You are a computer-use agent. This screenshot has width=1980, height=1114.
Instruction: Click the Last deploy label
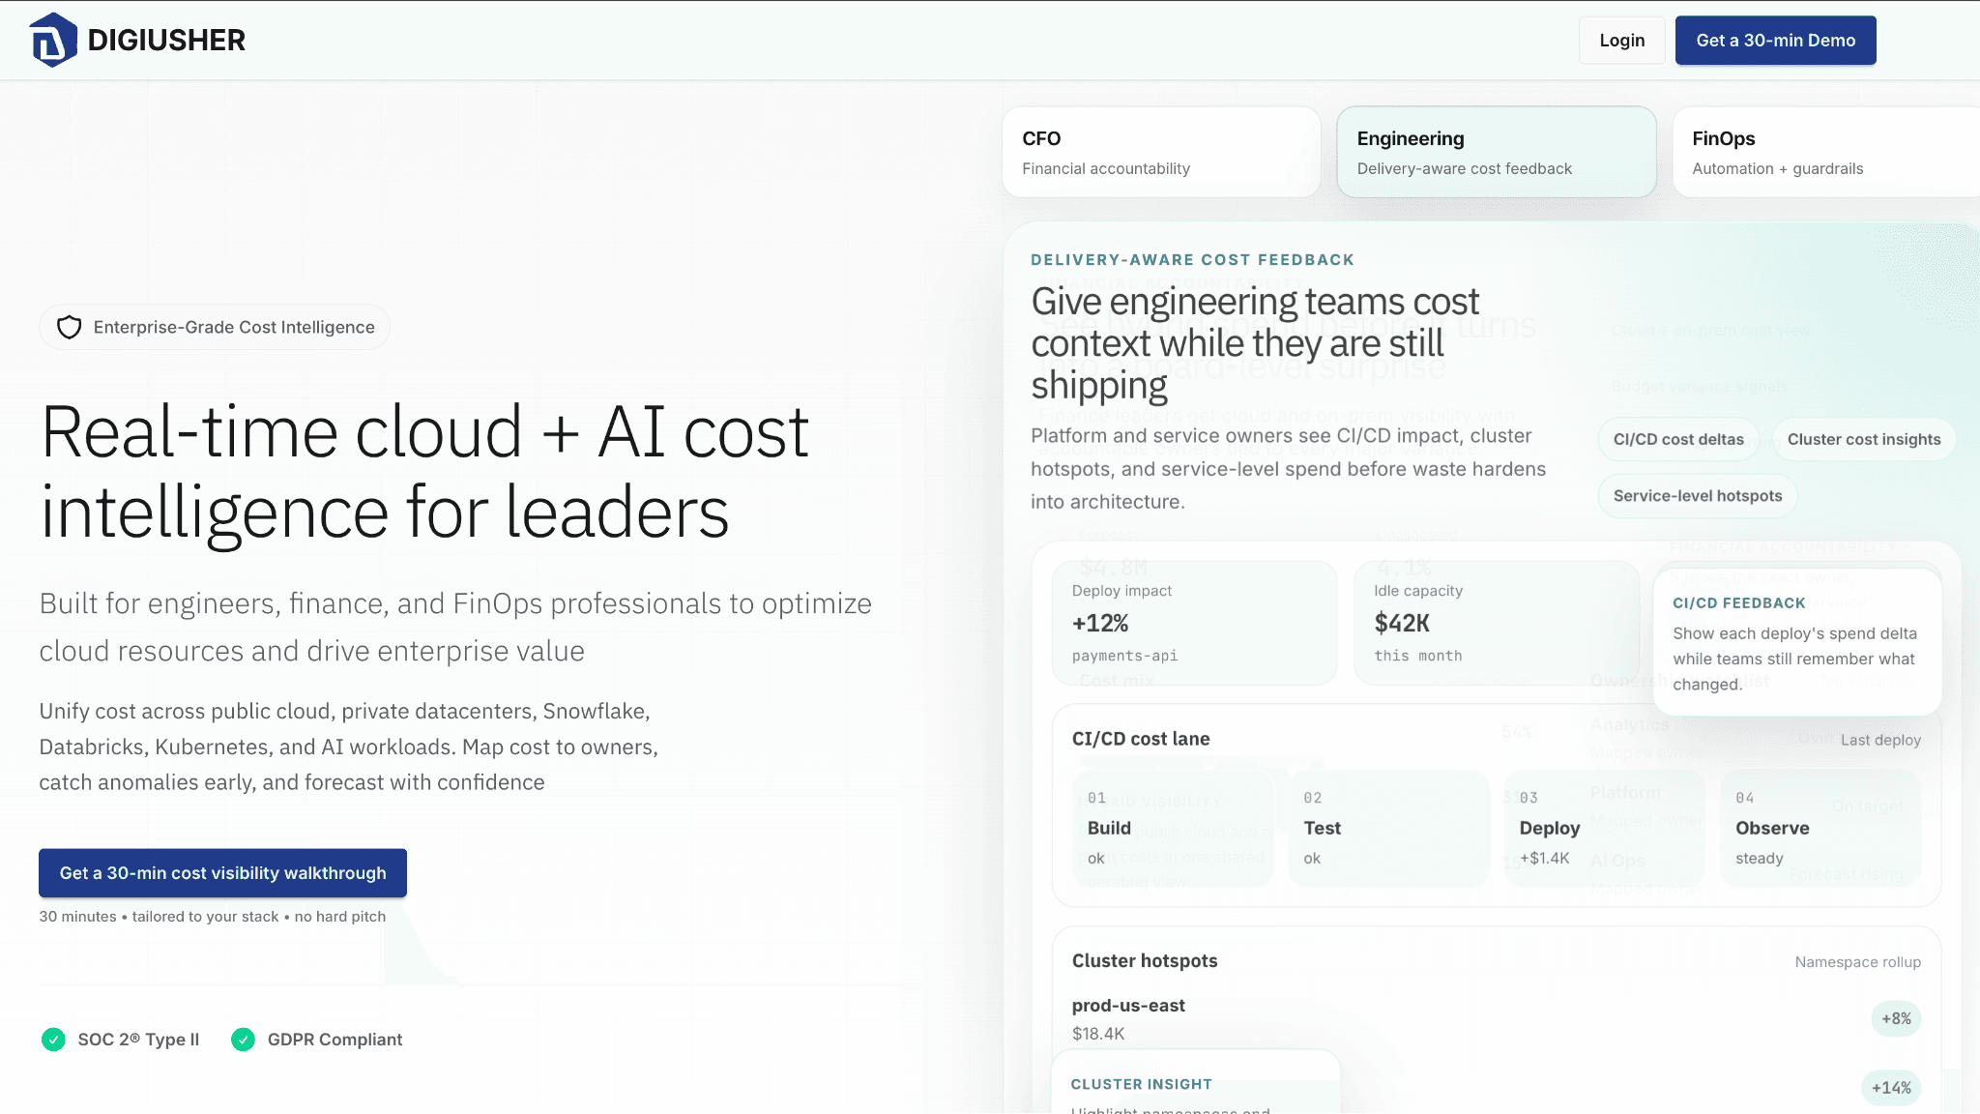click(1880, 740)
